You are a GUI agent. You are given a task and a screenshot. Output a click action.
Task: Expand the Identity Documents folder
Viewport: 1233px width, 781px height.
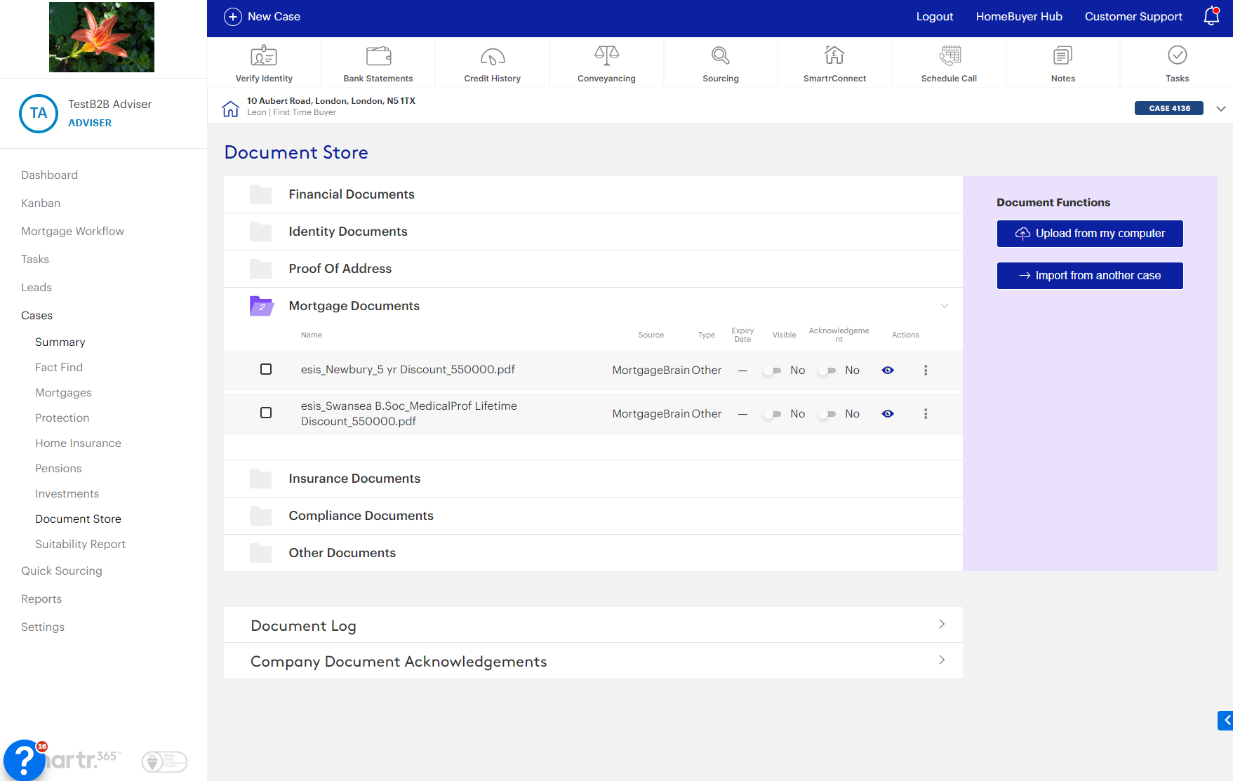[593, 232]
